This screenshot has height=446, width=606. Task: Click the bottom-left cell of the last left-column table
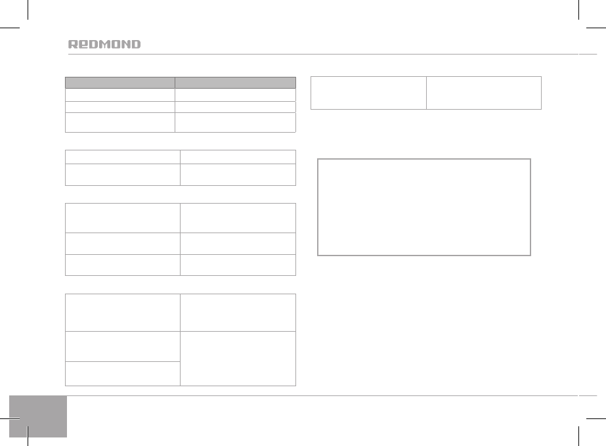[x=122, y=373]
